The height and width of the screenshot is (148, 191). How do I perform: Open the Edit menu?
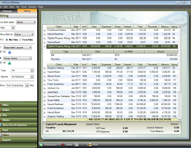(5, 7)
